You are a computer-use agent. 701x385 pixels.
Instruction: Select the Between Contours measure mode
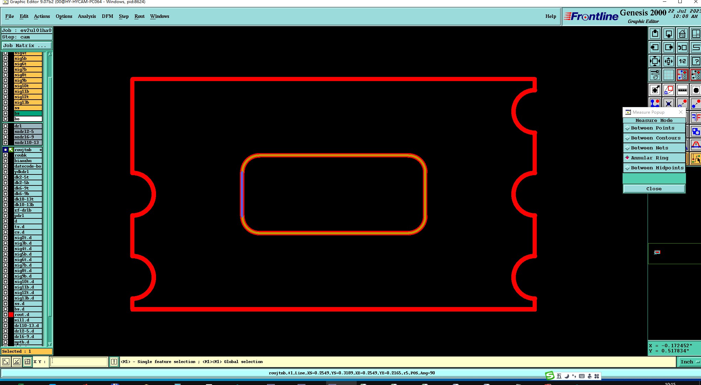(x=655, y=138)
